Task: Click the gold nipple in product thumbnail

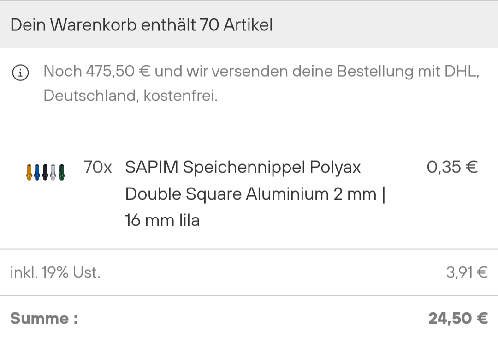Action: [29, 172]
